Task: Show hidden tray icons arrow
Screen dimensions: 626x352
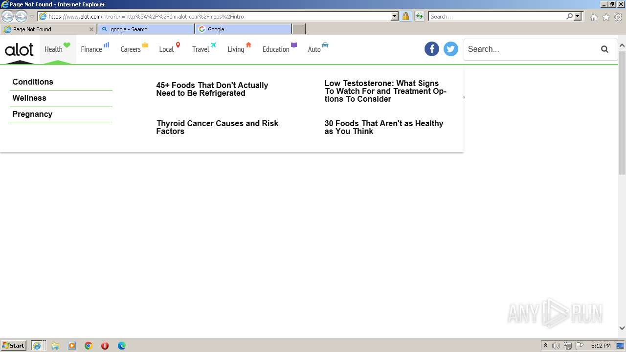Action: (545, 346)
